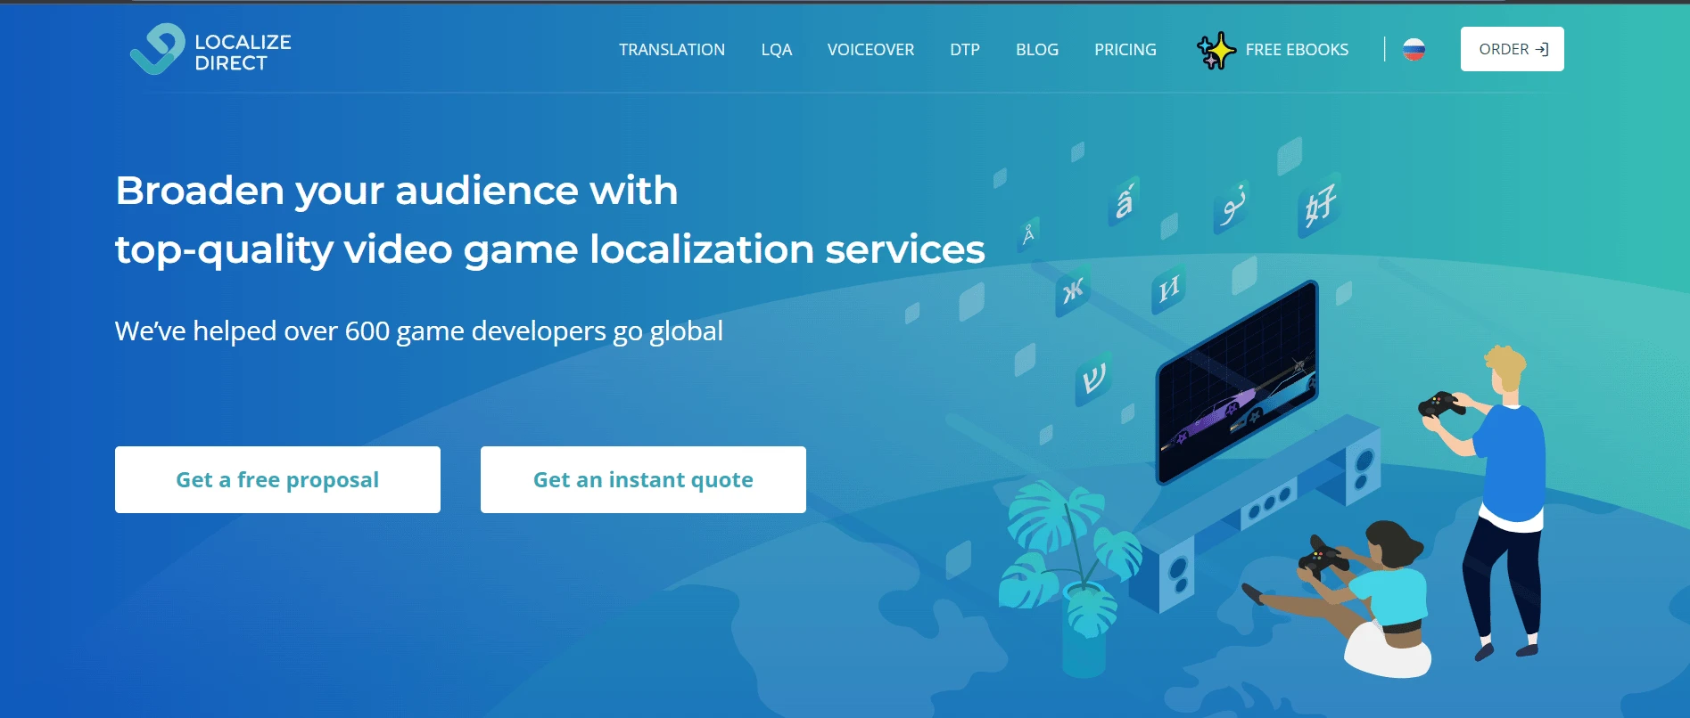Click the TV screen showing the racing game
The height and width of the screenshot is (718, 1690).
pyautogui.click(x=1238, y=381)
